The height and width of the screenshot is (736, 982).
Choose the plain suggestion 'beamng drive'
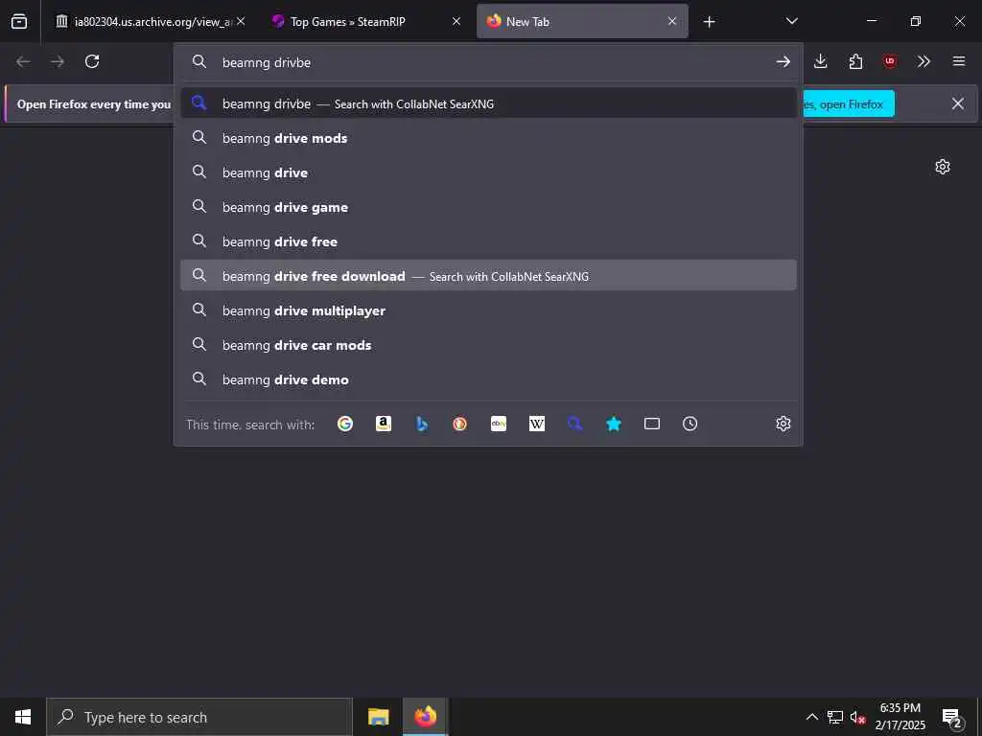pos(488,172)
